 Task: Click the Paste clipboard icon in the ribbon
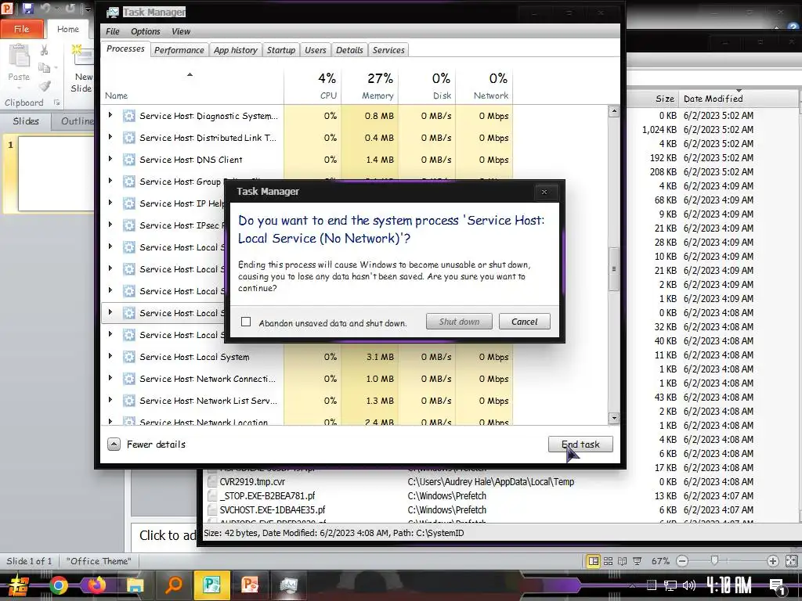(19, 56)
